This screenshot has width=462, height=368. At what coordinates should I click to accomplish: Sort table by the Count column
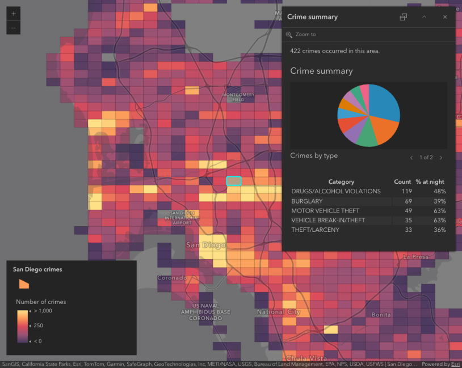pyautogui.click(x=402, y=181)
